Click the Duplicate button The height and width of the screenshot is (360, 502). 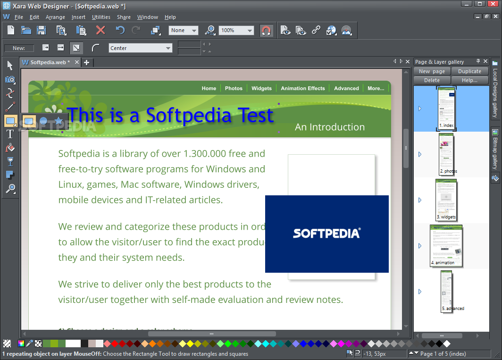tap(469, 71)
